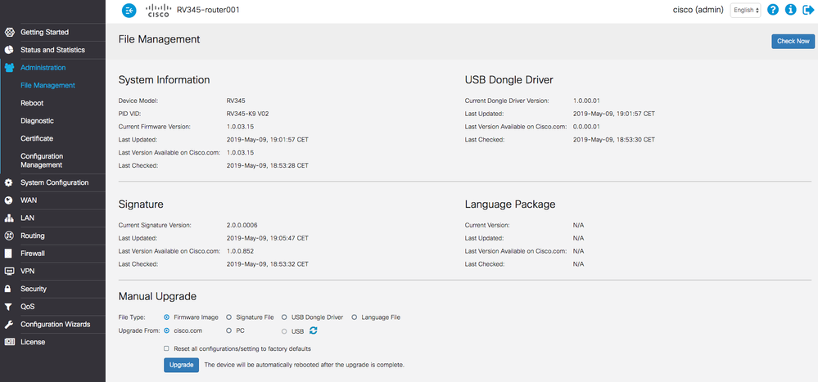Viewport: 818px width, 382px height.
Task: Click the Configuration Wizards wrench icon
Action: click(8, 325)
